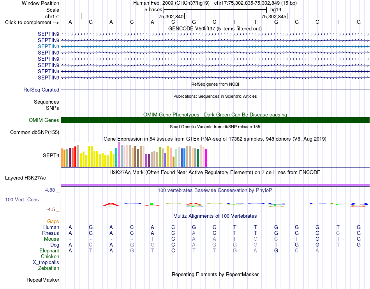
Task: Select the Dog species row label
Action: [55, 245]
